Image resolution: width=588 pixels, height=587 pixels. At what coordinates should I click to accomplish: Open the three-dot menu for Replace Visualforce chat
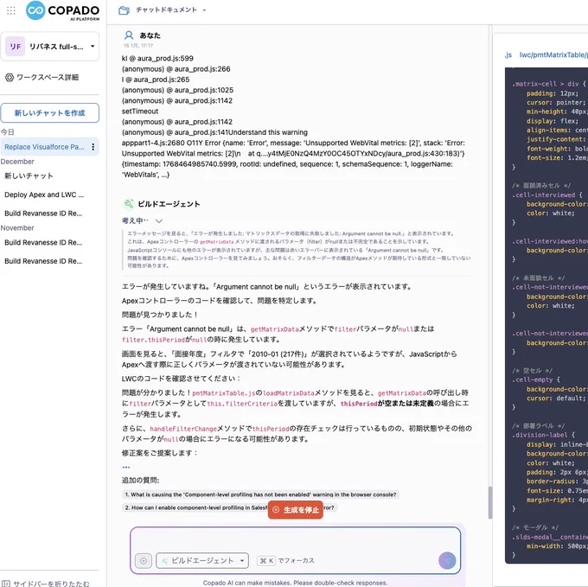coord(93,147)
